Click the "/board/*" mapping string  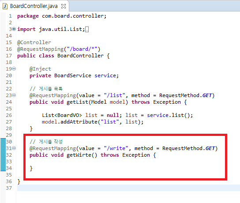click(82, 49)
